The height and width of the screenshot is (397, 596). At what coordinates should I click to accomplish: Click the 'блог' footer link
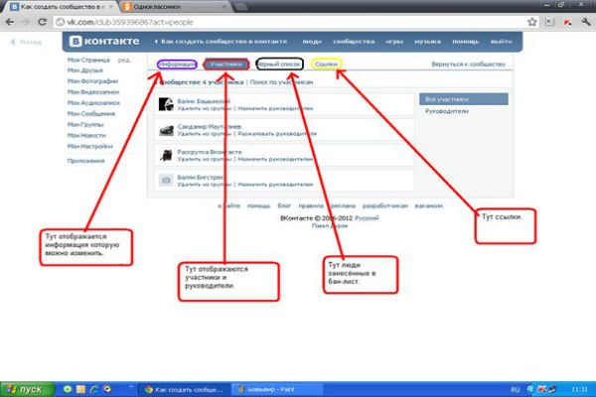click(284, 205)
